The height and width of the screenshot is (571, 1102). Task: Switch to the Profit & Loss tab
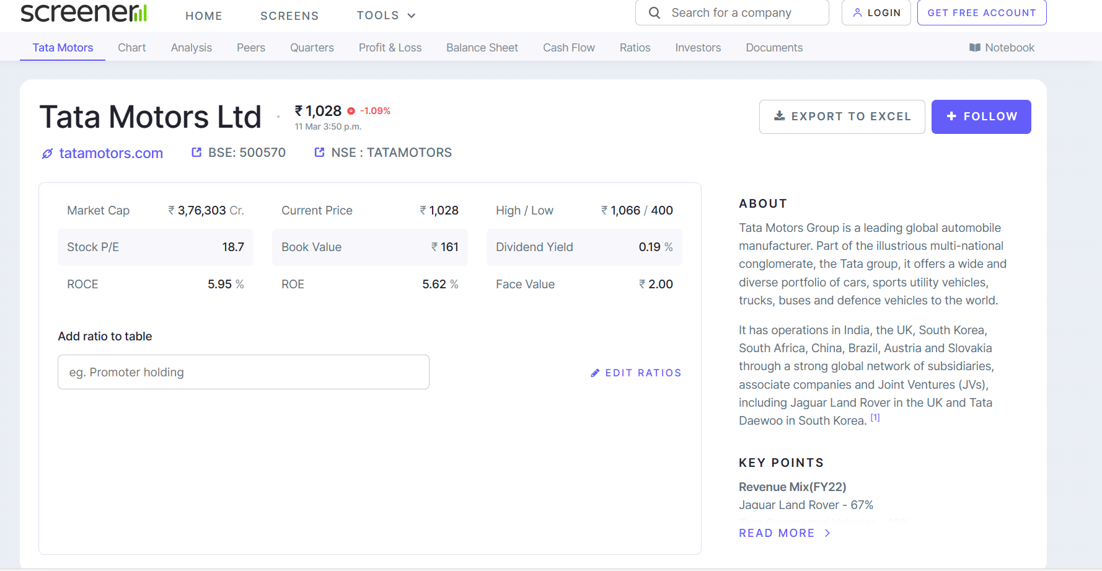390,48
